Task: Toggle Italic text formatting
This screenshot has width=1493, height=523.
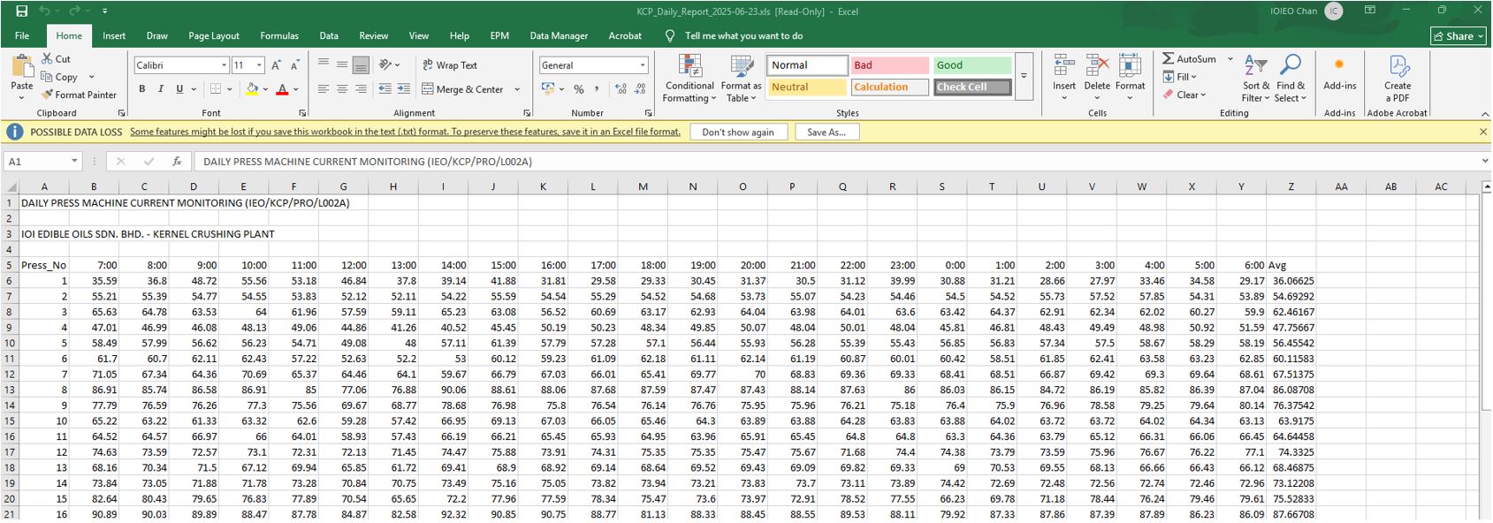Action: (161, 89)
